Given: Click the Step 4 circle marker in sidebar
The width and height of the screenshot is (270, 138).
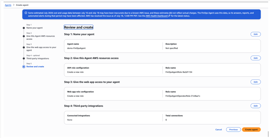Looking at the screenshot, I should (x=24, y=58).
